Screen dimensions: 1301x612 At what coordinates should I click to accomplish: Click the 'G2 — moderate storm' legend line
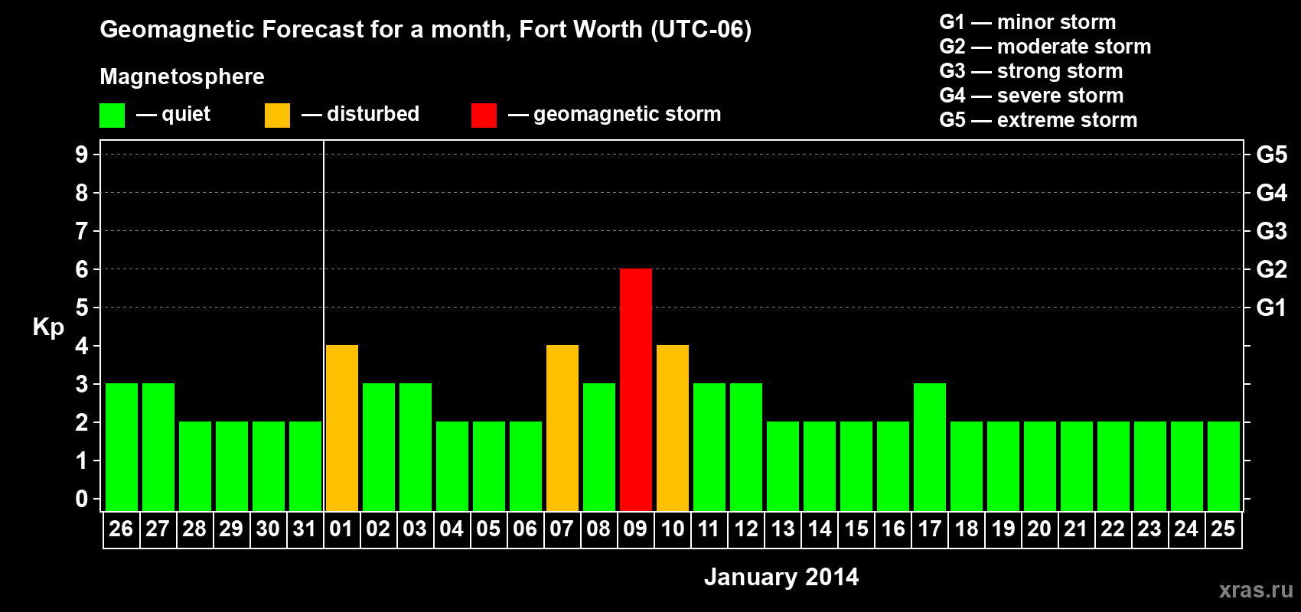click(x=1045, y=47)
